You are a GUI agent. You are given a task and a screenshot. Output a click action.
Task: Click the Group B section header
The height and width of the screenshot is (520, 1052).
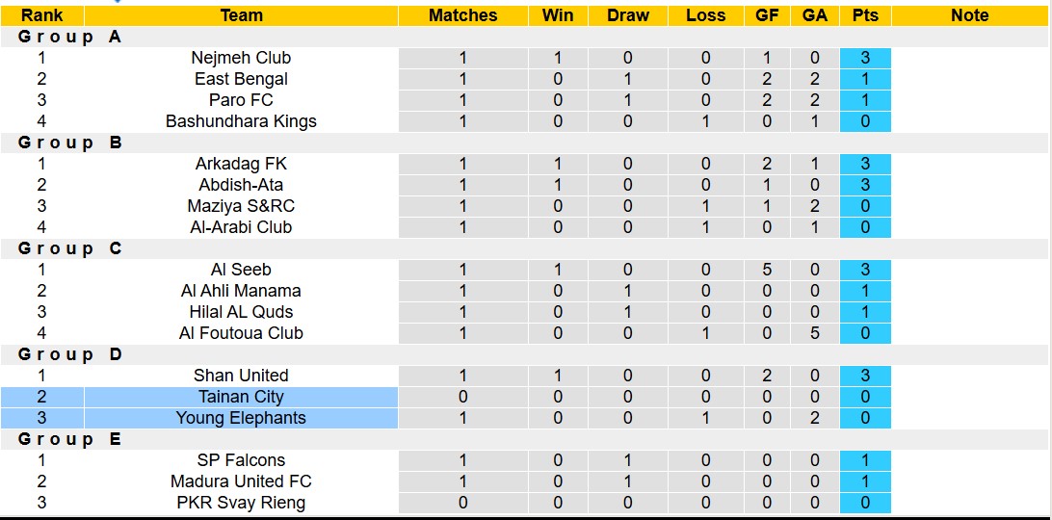(70, 143)
